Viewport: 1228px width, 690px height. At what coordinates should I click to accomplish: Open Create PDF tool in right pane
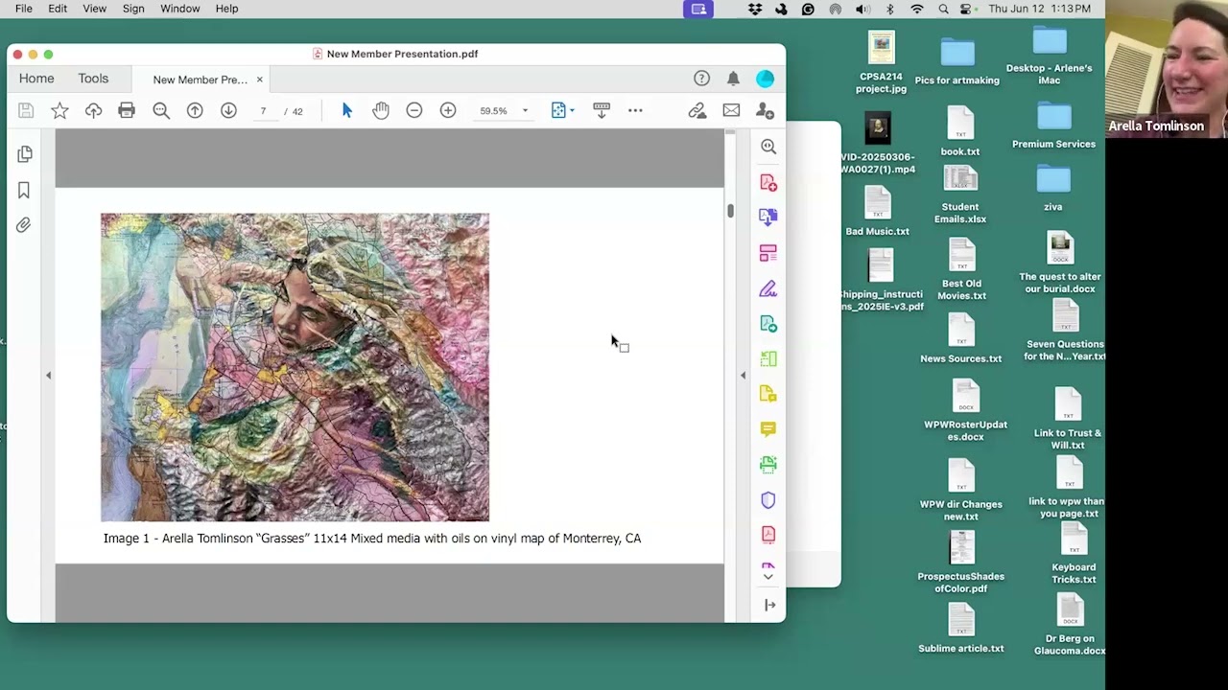(768, 182)
